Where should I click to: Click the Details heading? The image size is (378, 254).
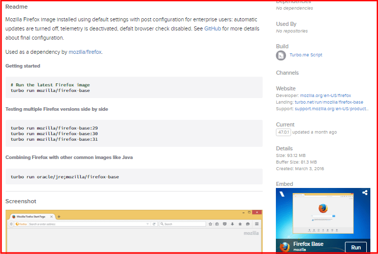coord(284,148)
